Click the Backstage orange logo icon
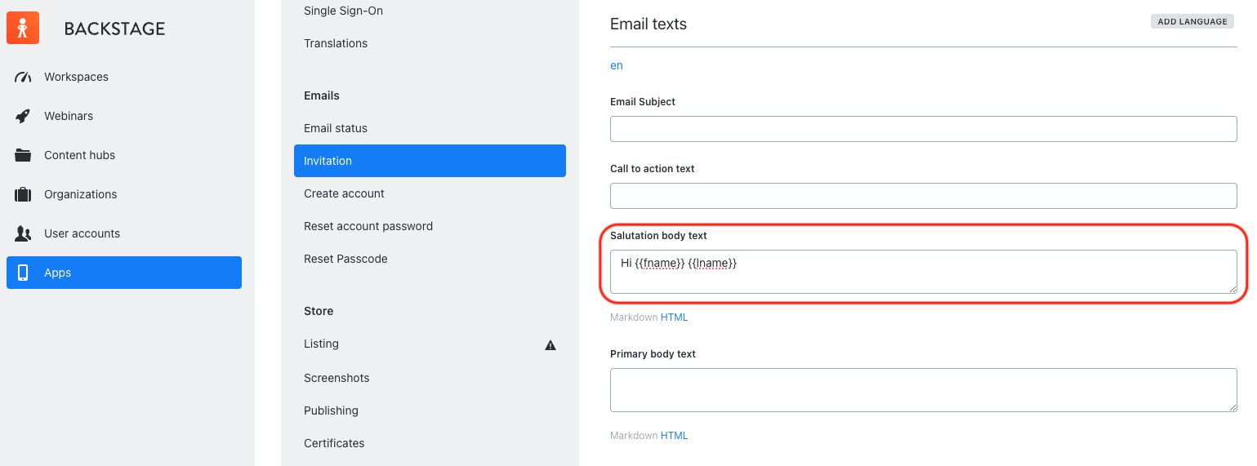The image size is (1257, 466). click(23, 28)
